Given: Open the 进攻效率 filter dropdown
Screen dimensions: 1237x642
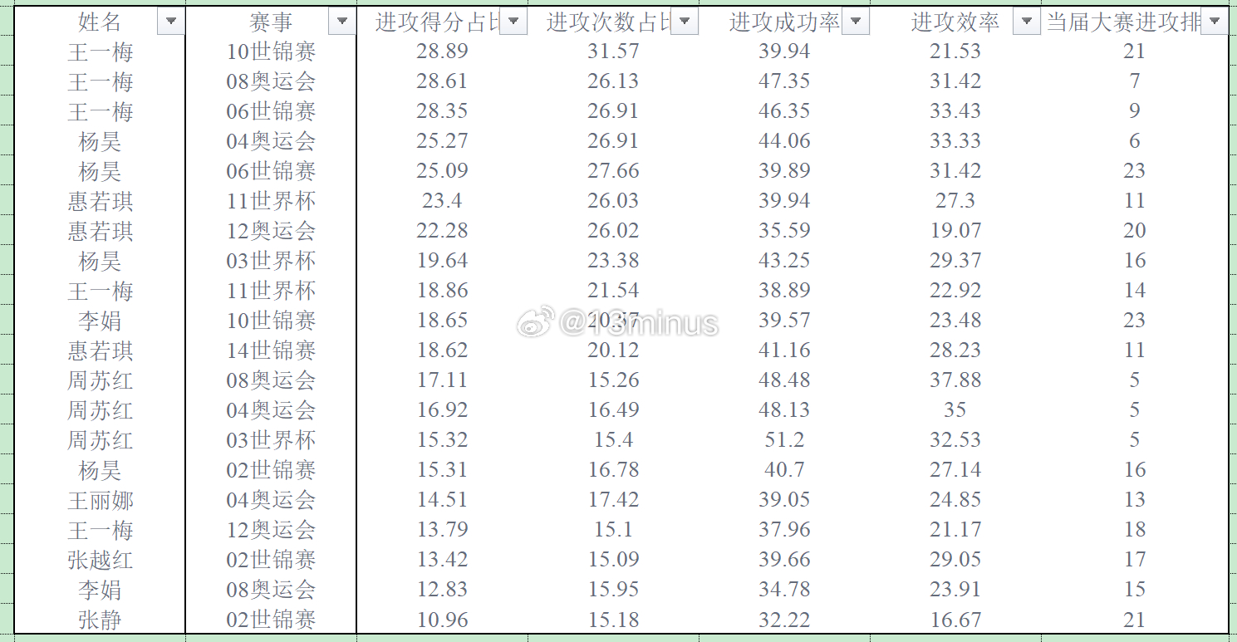Looking at the screenshot, I should click(1027, 22).
